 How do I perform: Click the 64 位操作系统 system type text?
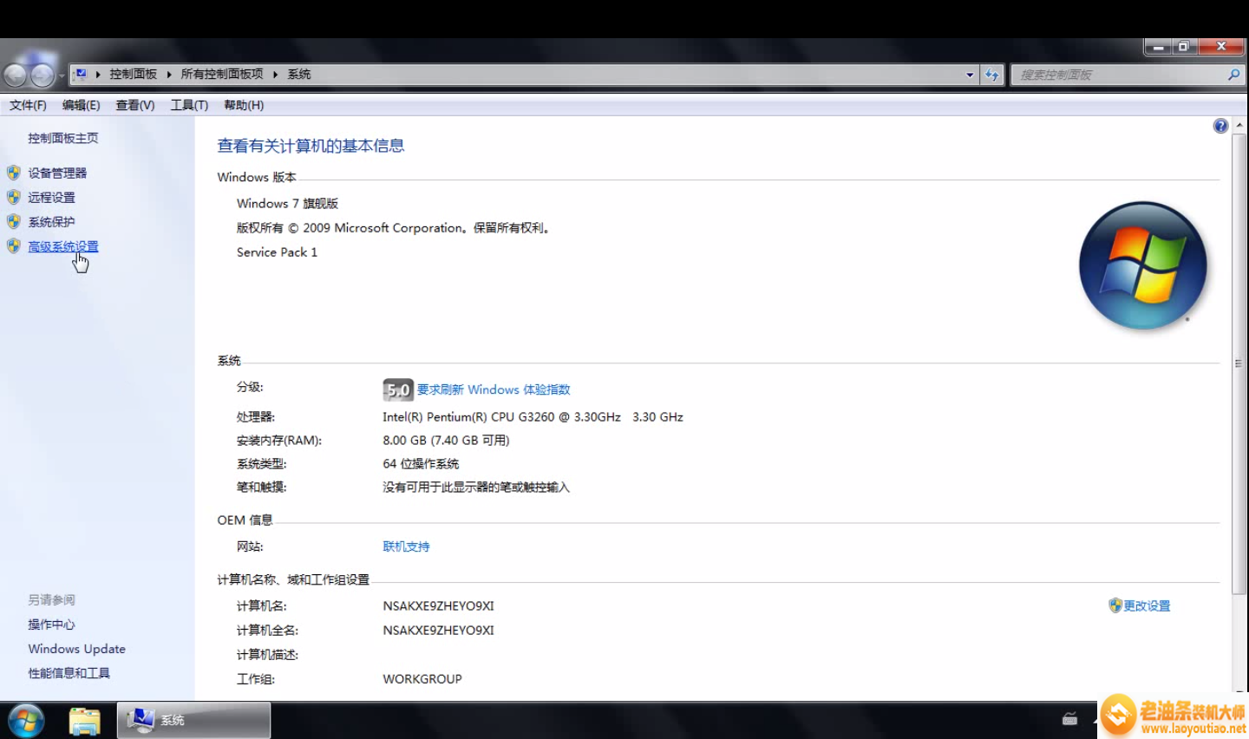click(421, 463)
